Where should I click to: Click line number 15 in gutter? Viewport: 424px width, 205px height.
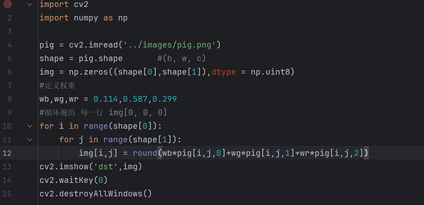click(x=7, y=194)
